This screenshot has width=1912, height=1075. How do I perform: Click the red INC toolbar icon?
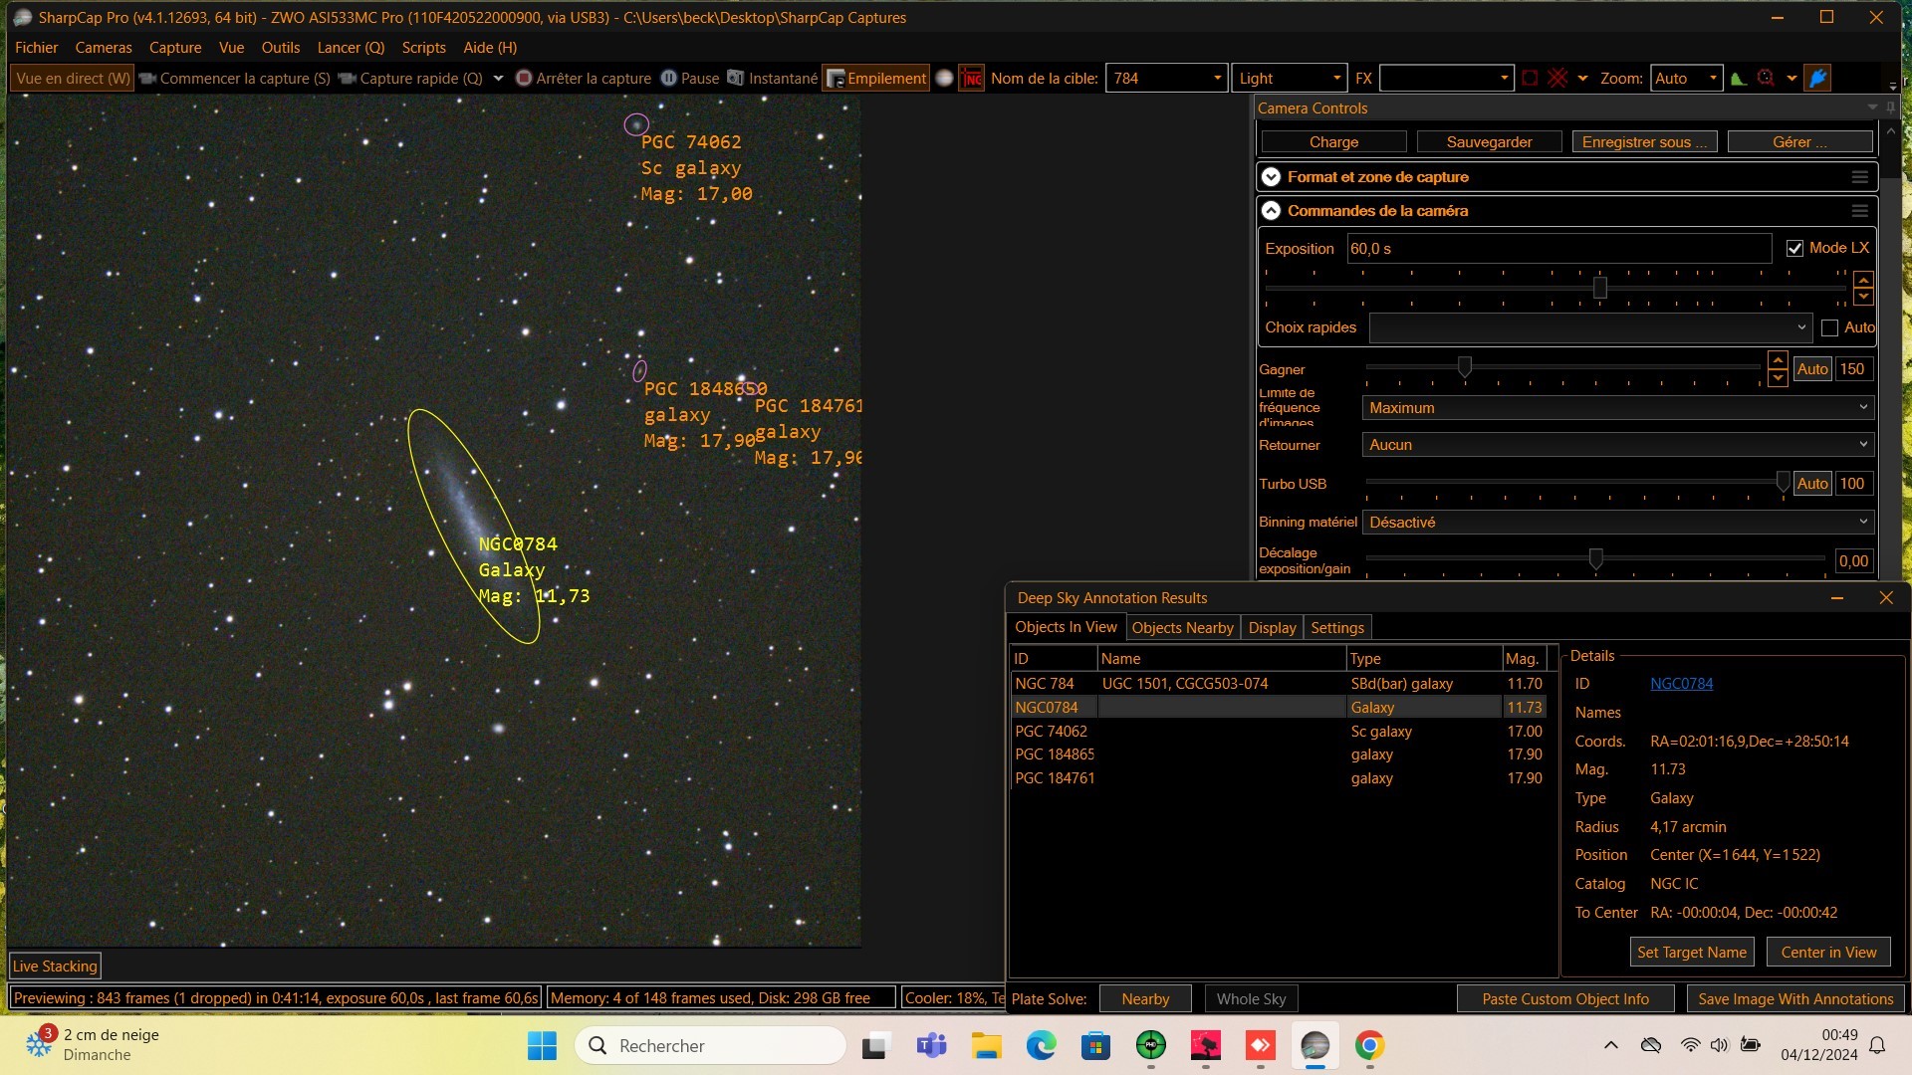[x=972, y=79]
